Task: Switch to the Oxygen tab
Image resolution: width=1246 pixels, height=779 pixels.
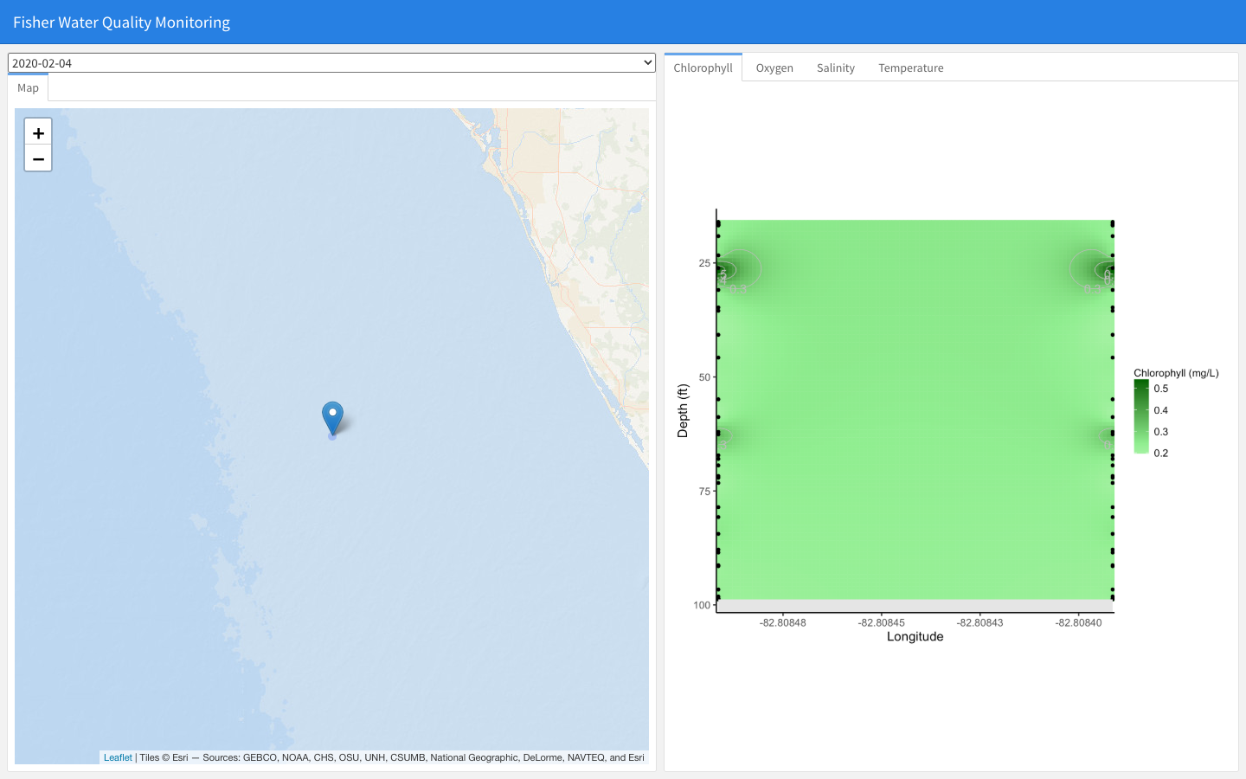Action: 774,68
